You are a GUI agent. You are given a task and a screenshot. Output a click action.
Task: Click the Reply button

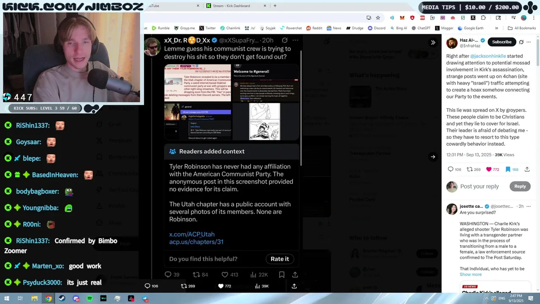click(x=520, y=186)
